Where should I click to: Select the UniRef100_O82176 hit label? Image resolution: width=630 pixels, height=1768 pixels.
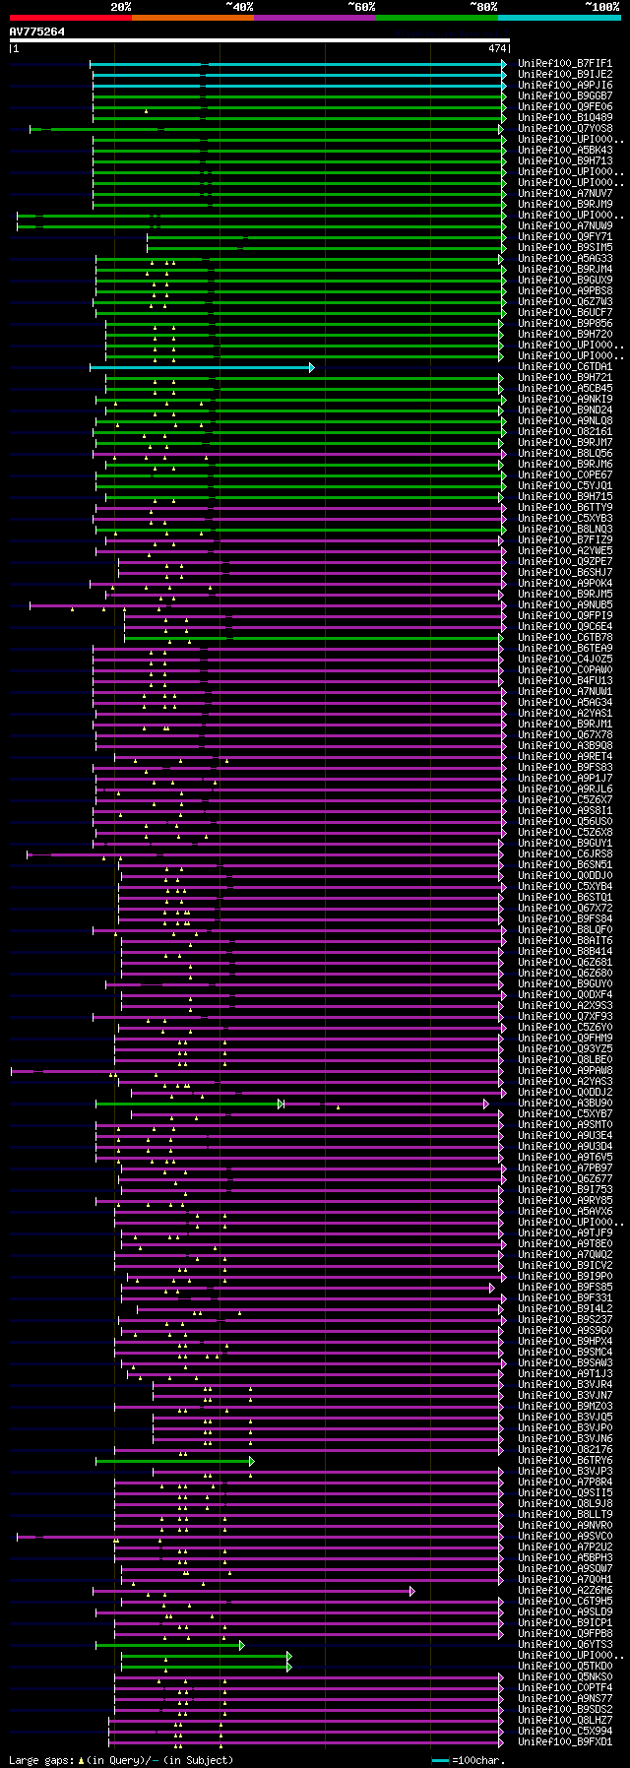point(565,1450)
